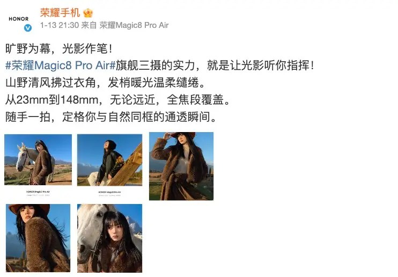
Task: View photo of woman standing beside white horse
Action: (x=38, y=159)
